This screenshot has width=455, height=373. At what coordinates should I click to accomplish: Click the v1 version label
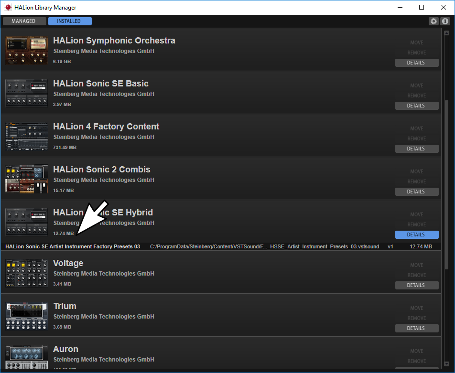tap(390, 246)
